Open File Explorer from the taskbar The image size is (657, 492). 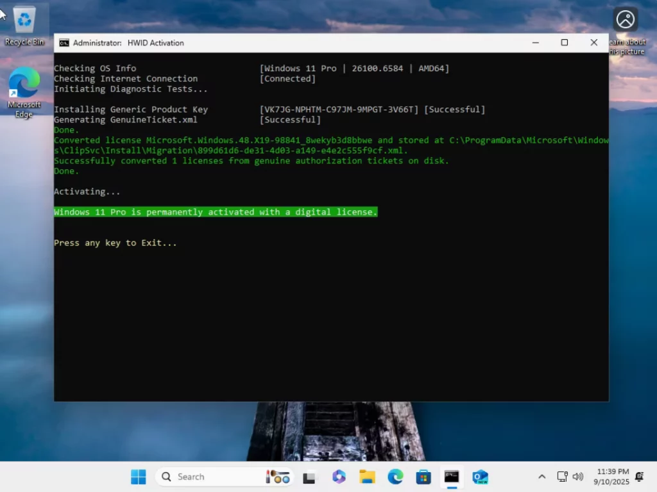(367, 477)
